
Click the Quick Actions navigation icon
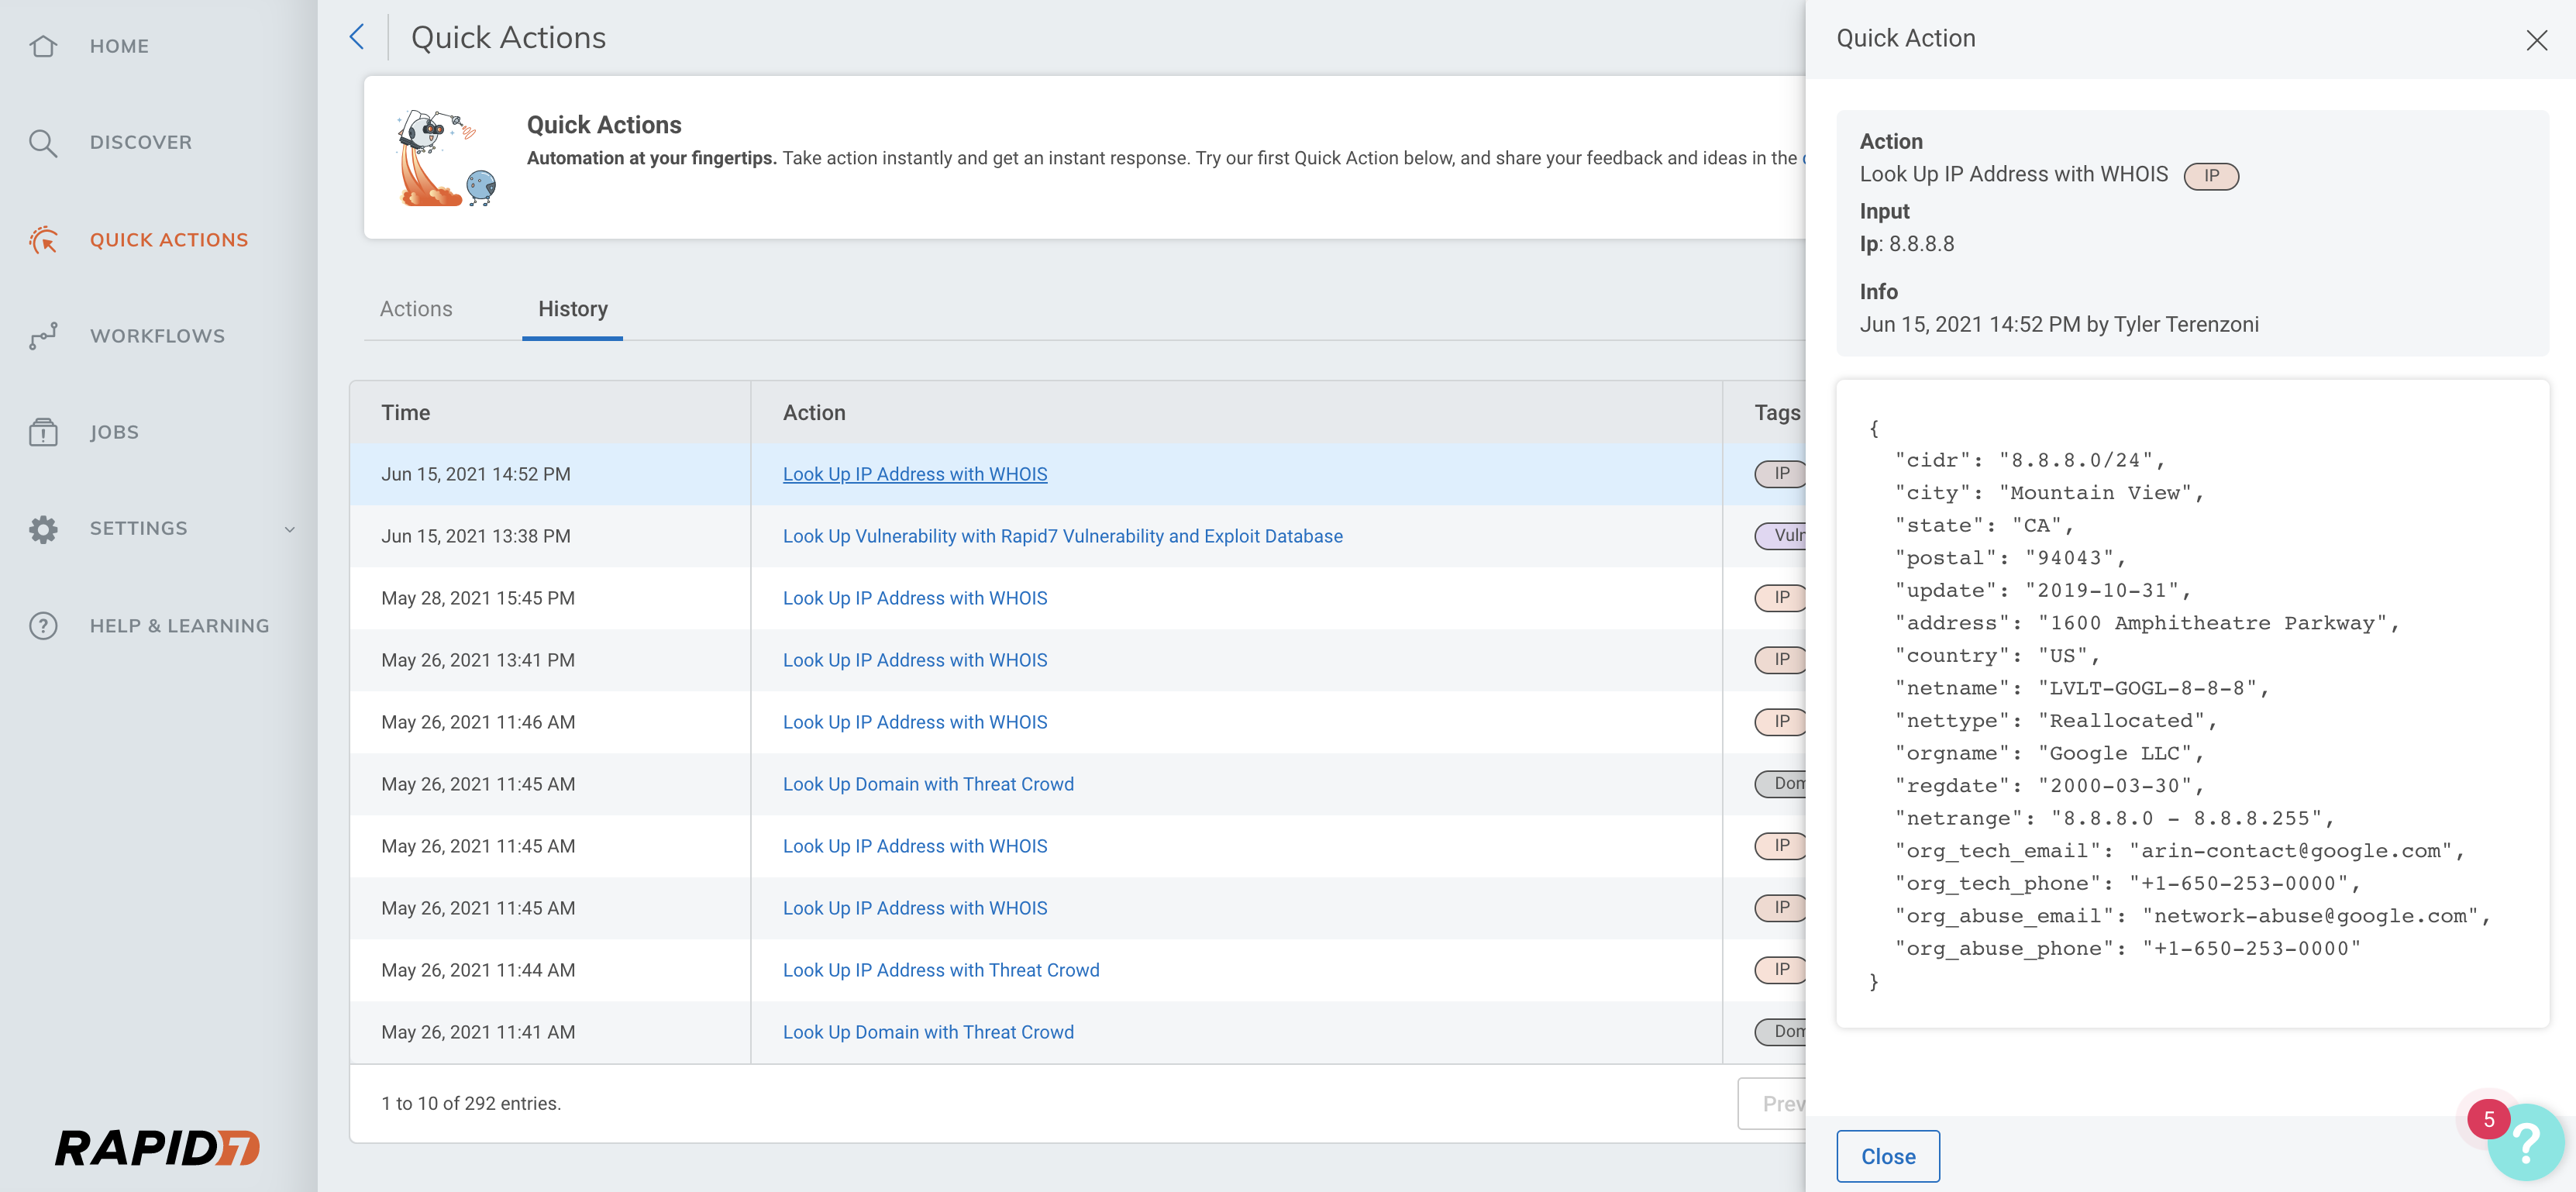click(x=44, y=238)
